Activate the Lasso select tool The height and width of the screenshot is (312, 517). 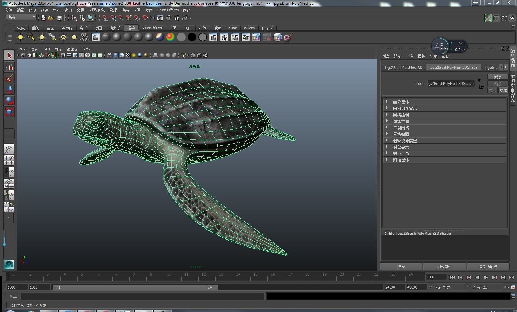point(9,67)
